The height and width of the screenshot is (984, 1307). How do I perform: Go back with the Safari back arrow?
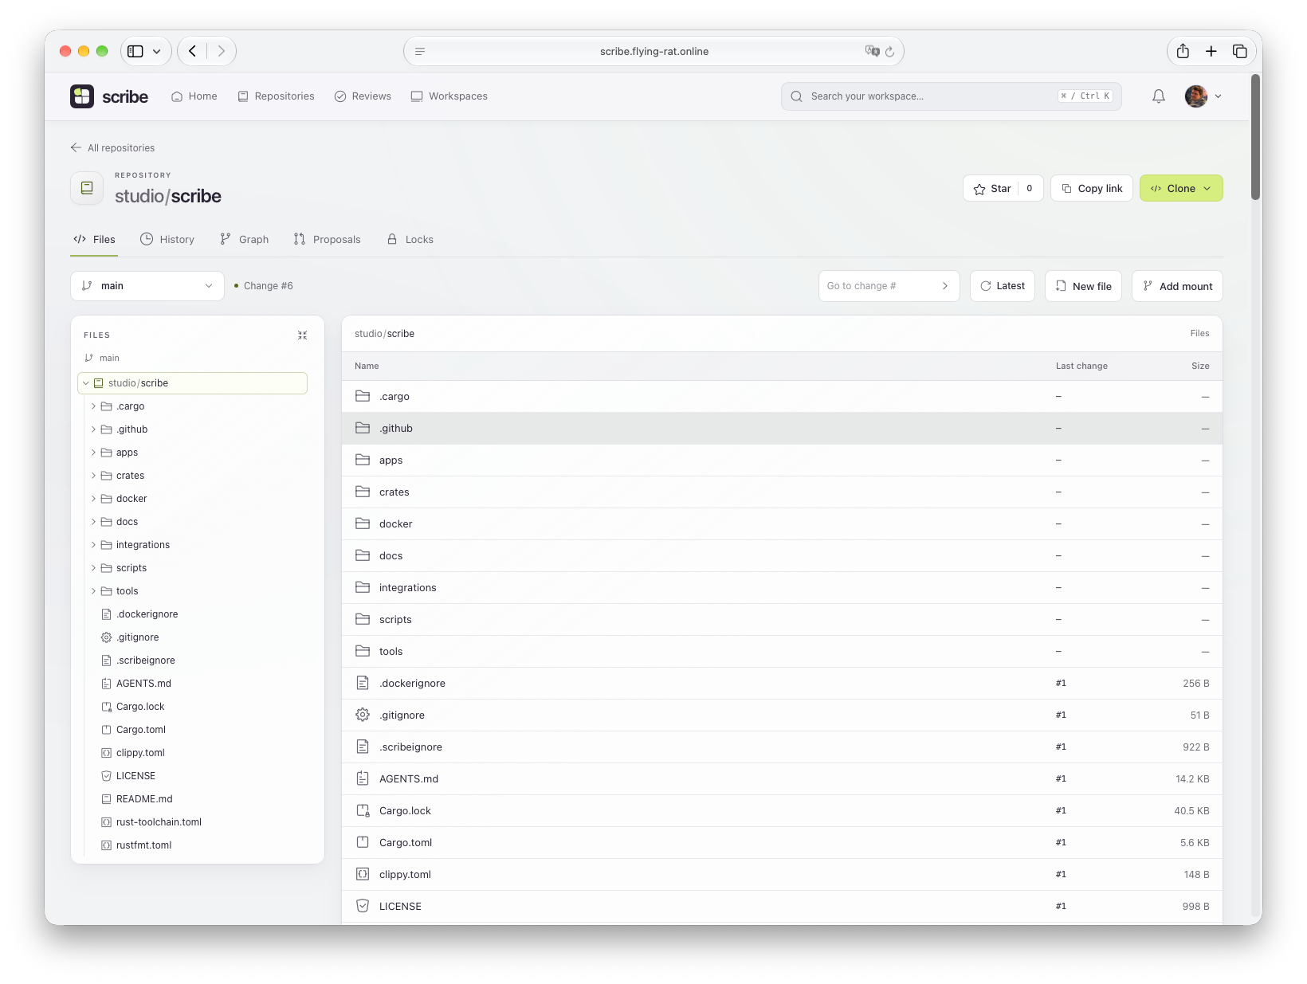pyautogui.click(x=192, y=51)
